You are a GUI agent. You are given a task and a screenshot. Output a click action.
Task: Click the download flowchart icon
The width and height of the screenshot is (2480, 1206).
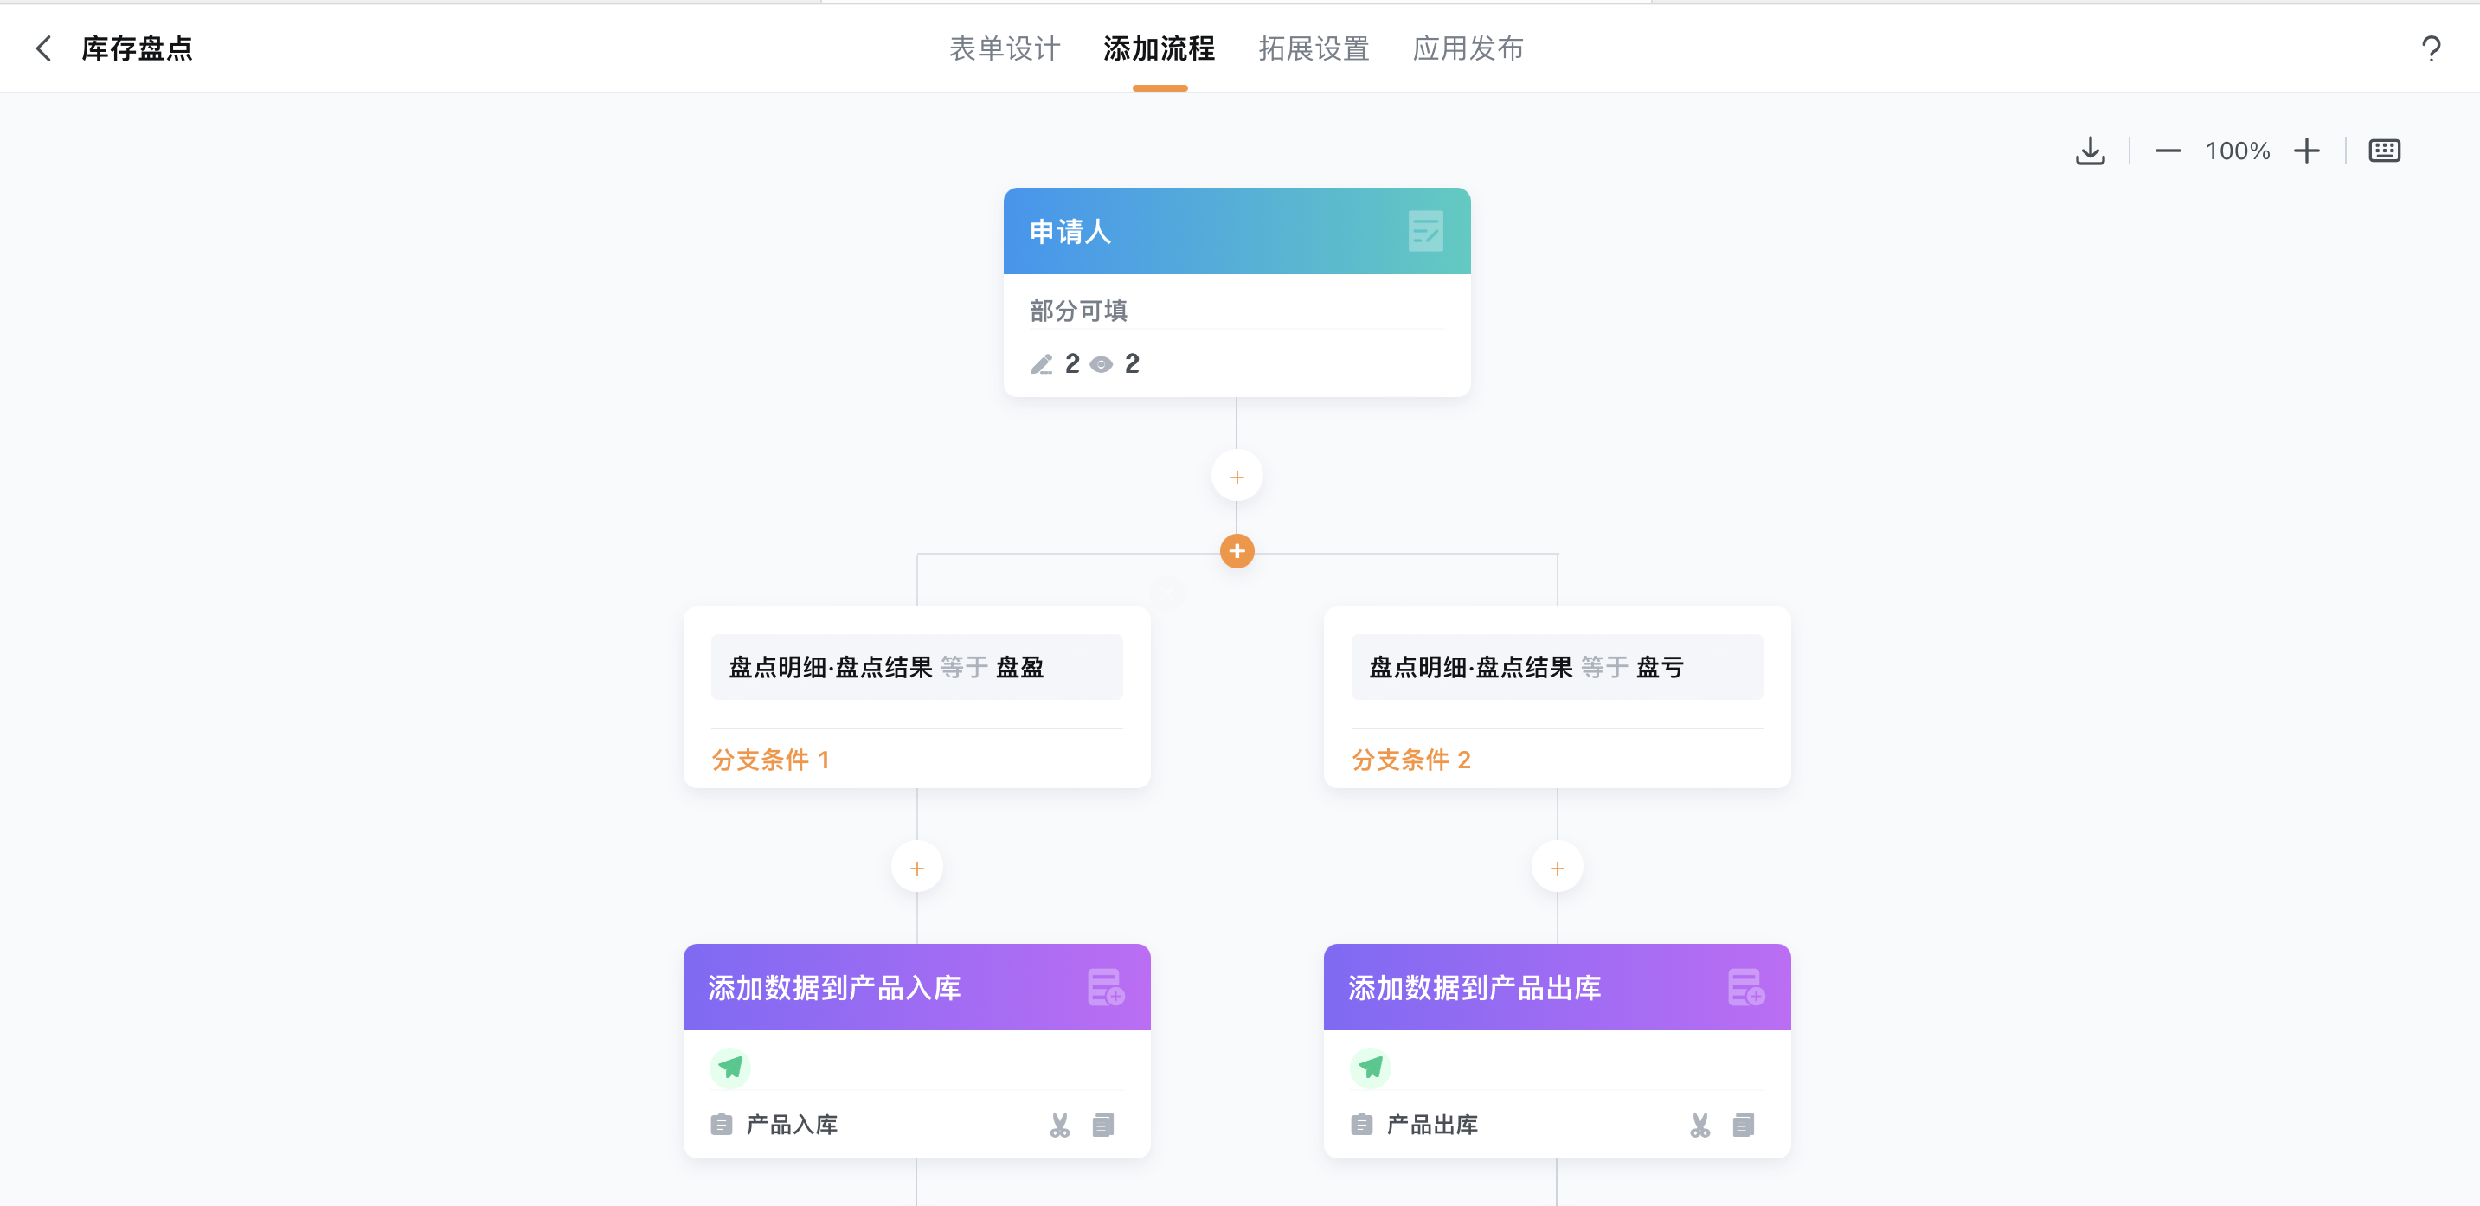point(2089,151)
